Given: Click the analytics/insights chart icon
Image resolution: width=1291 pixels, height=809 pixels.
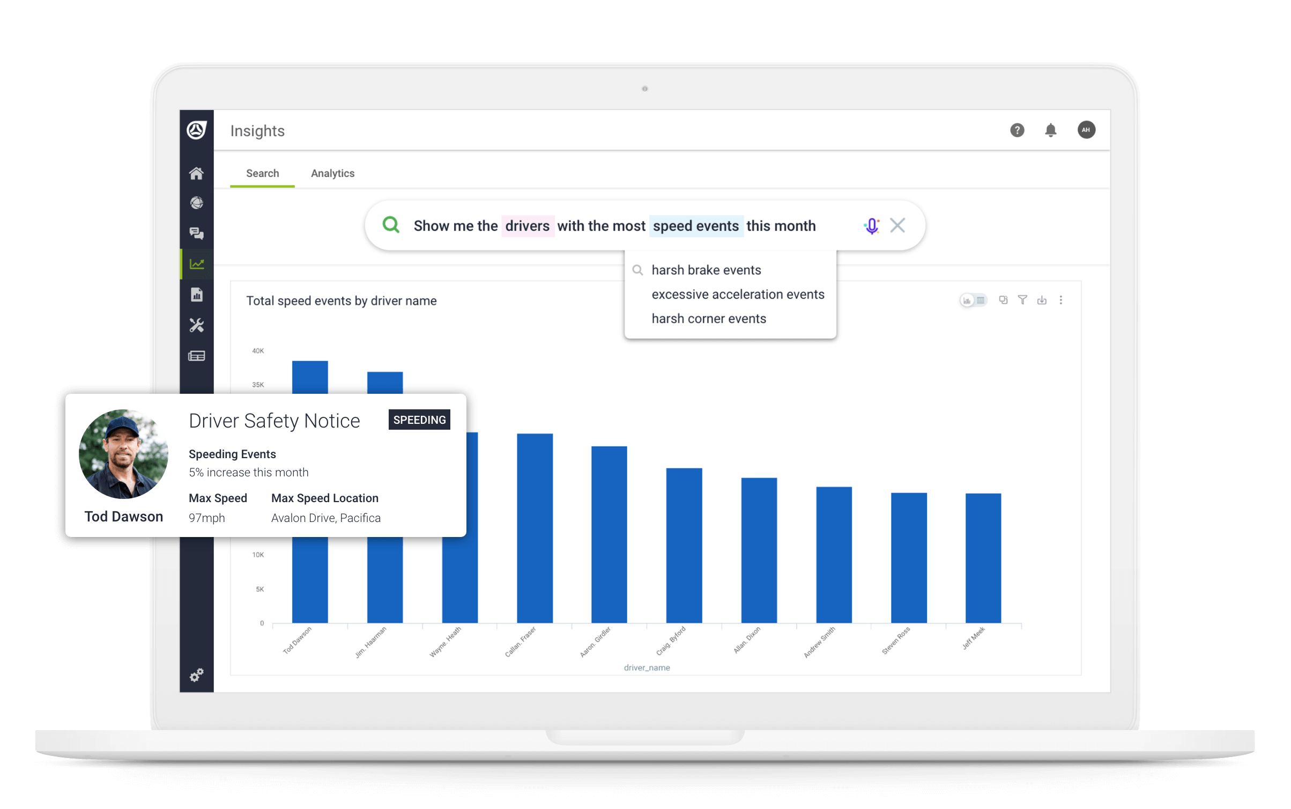Looking at the screenshot, I should coord(197,264).
